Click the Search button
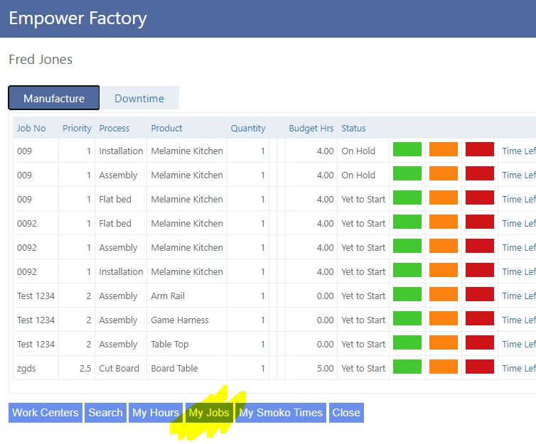Viewport: 536px width, 444px height. 105,413
